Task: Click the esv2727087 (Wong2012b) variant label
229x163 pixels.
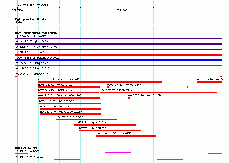Action: (x=32, y=63)
